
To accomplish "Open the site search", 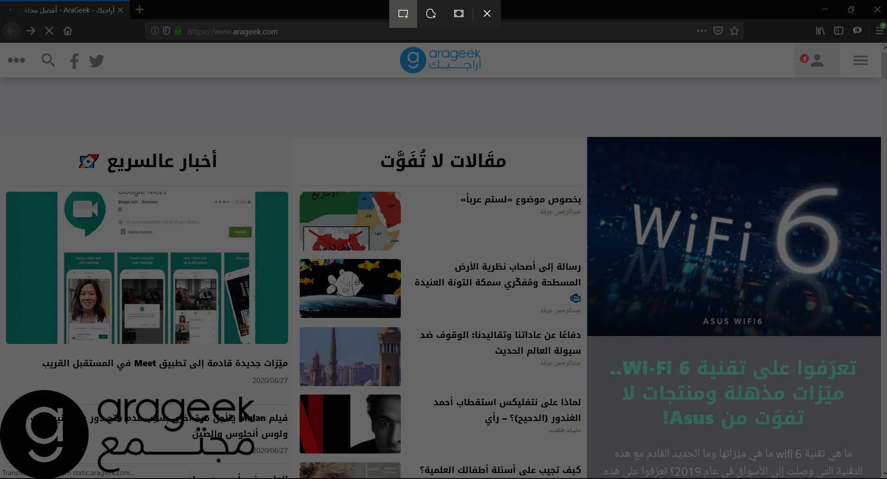I will pos(48,60).
